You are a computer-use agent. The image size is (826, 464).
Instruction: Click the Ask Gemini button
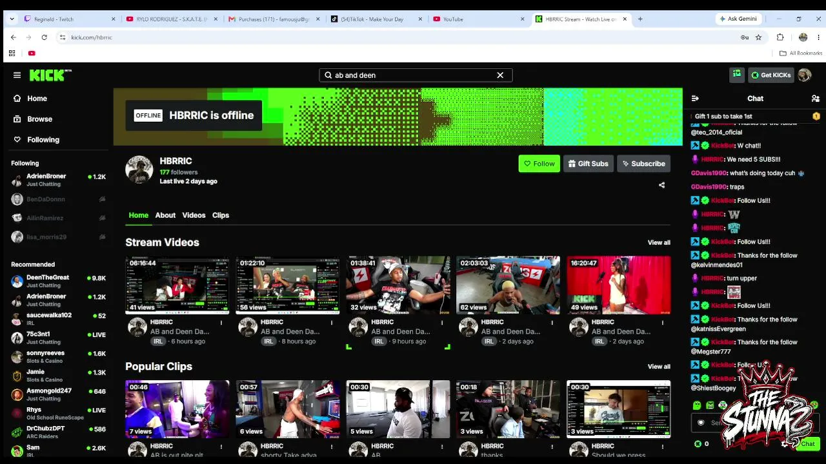738,19
